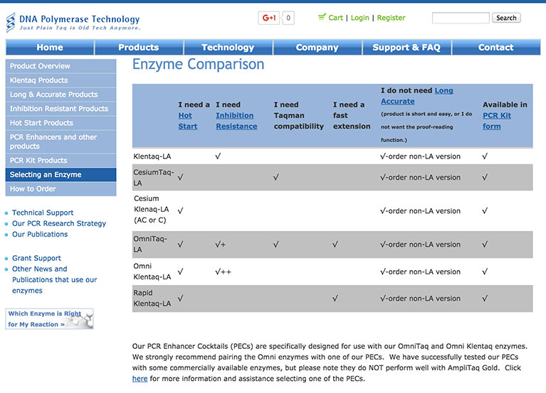Select Product Overview in the sidebar
This screenshot has height=393, width=546.
pyautogui.click(x=61, y=66)
